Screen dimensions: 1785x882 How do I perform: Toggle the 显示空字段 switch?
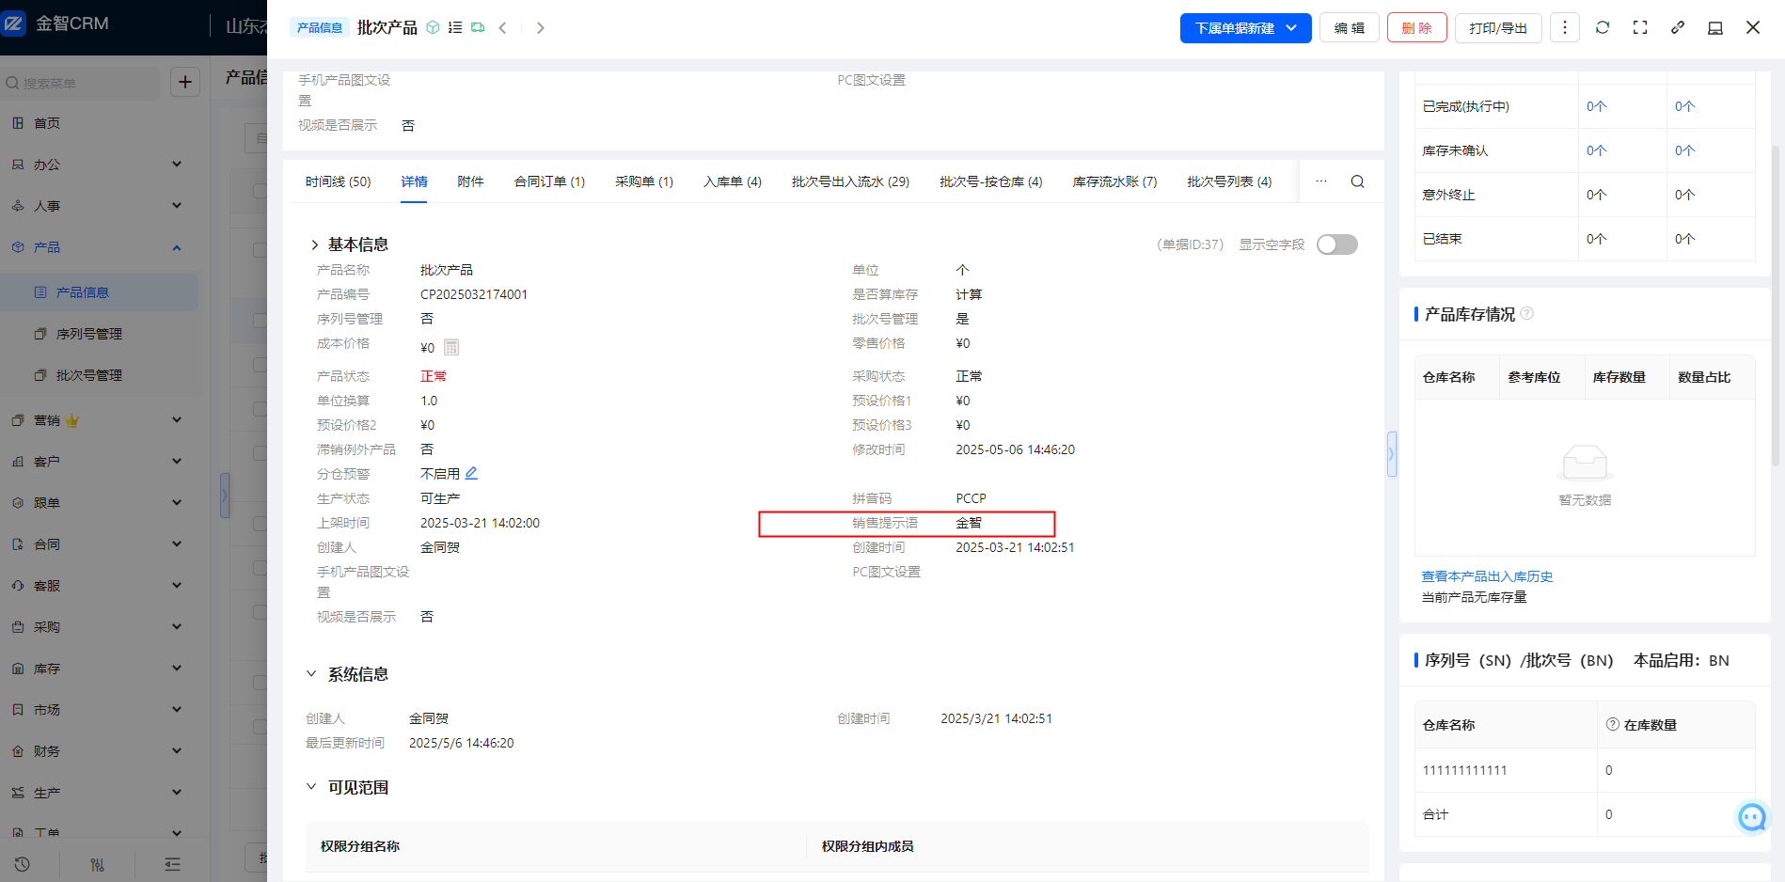point(1337,244)
